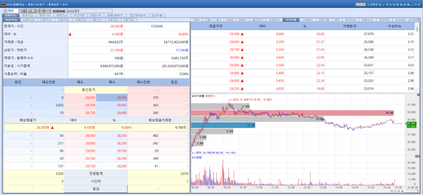Click the orange M application icon in title bar
423x195 pixels.
(3, 5)
